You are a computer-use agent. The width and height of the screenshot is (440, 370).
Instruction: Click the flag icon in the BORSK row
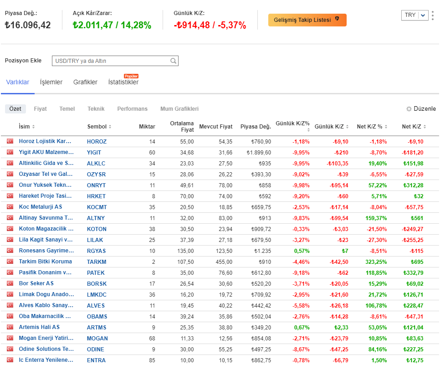[x=10, y=283]
